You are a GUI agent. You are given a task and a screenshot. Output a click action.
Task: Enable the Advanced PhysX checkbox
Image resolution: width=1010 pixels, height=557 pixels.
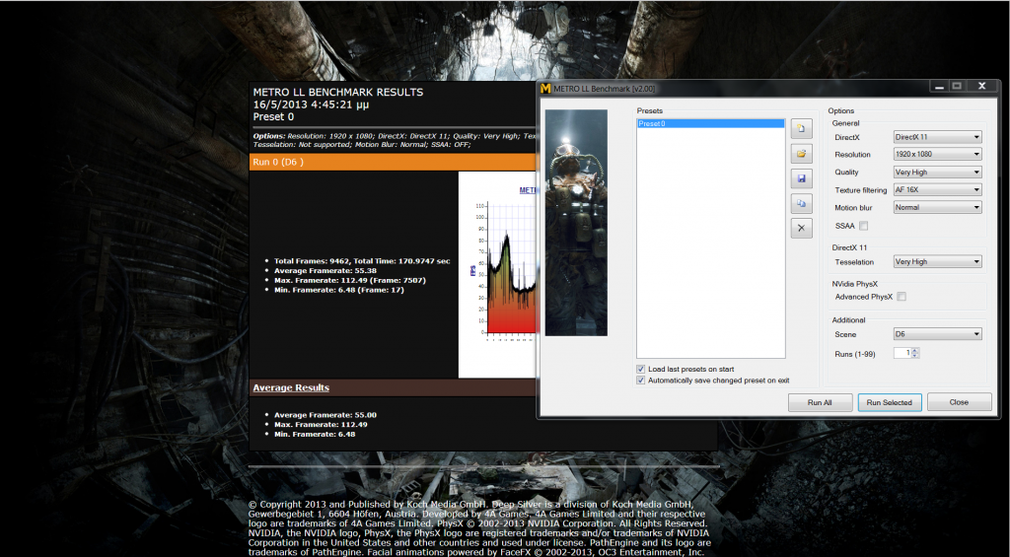(901, 297)
